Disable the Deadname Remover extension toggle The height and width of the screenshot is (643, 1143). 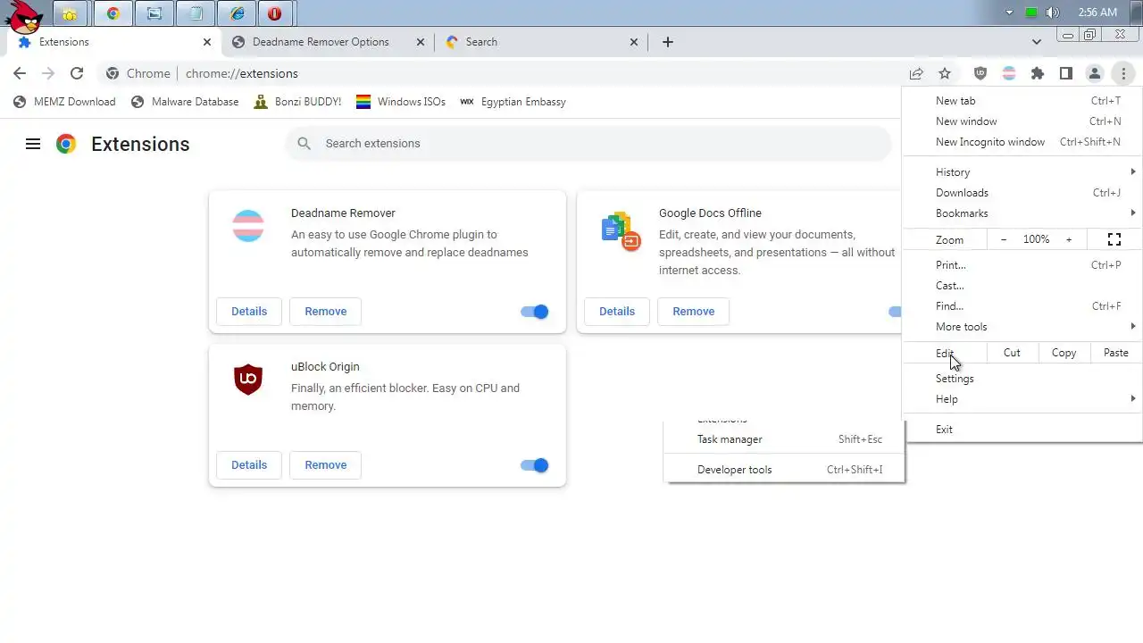pos(535,312)
